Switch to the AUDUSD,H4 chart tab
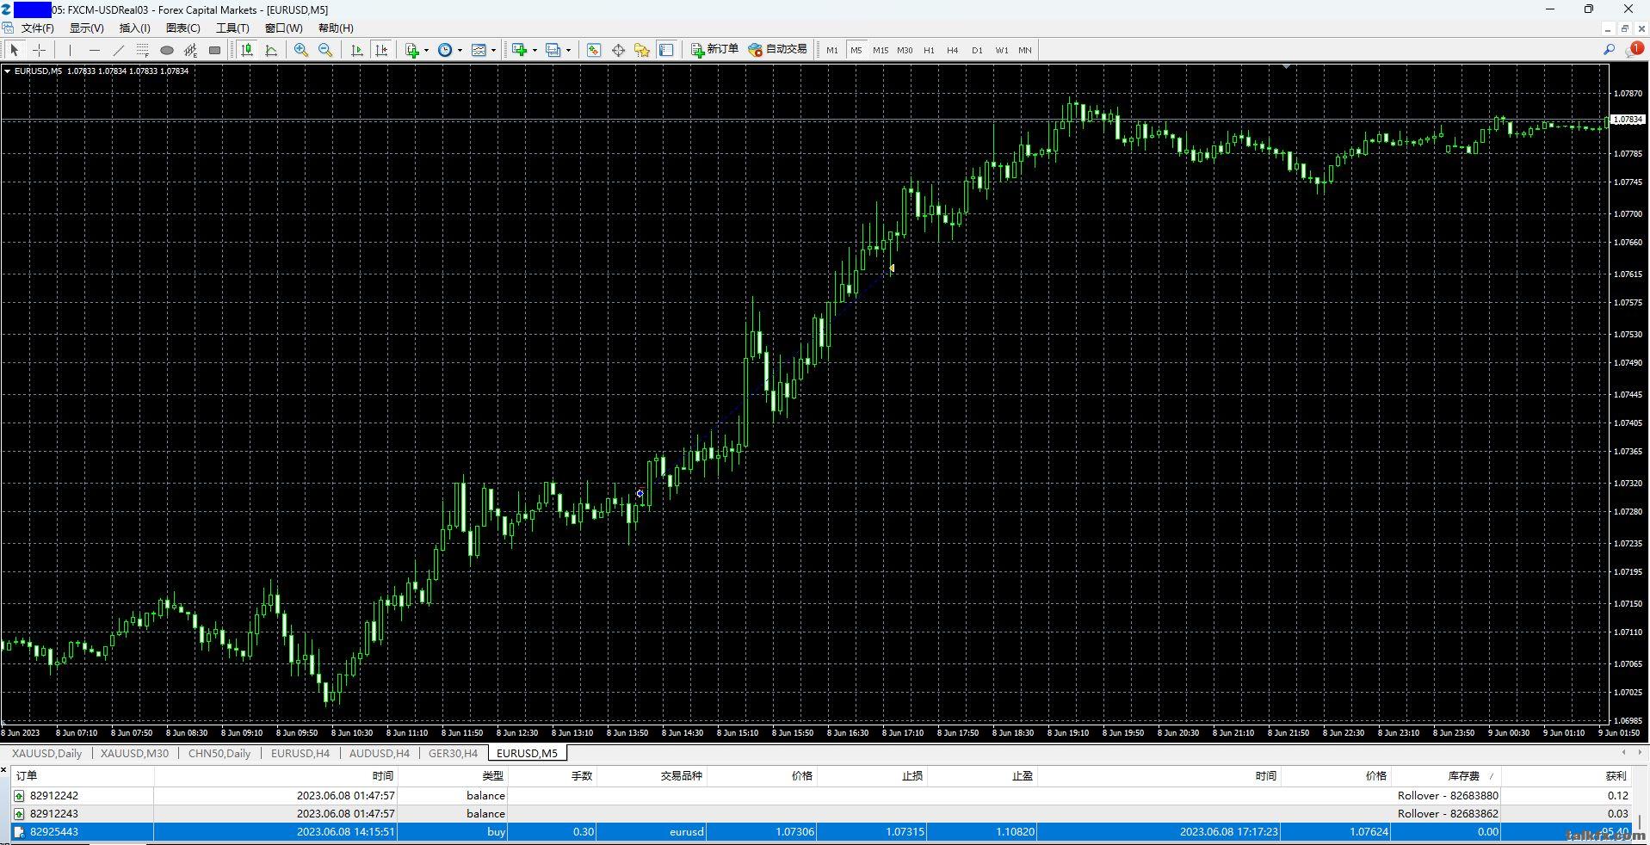This screenshot has height=845, width=1650. coord(380,753)
